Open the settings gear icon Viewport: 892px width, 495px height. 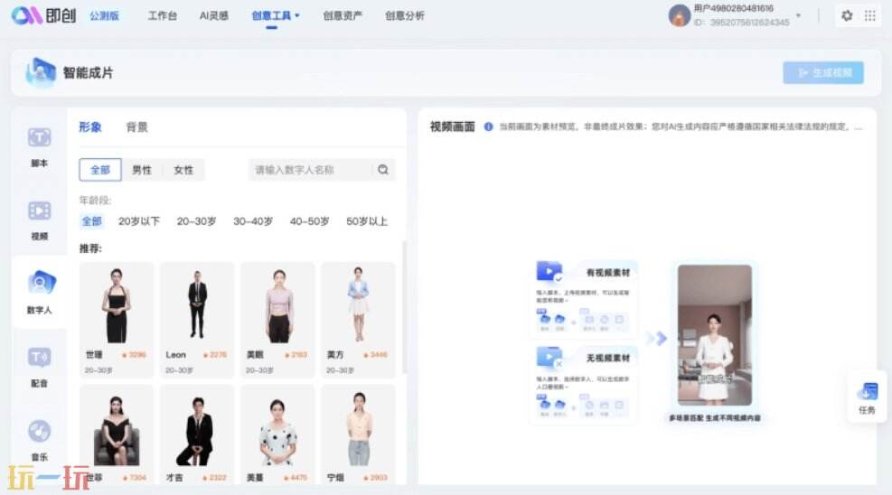pyautogui.click(x=847, y=16)
